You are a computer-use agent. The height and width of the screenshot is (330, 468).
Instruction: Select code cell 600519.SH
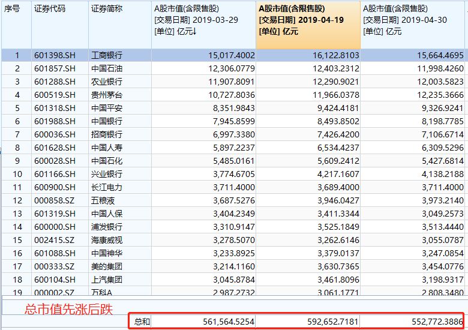[60, 95]
